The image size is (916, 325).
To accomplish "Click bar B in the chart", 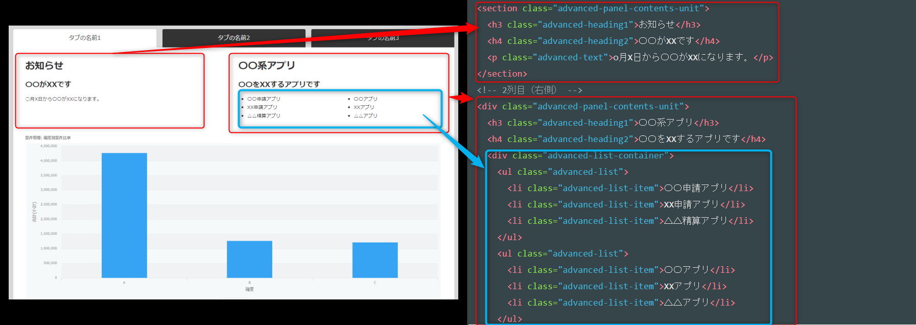I will click(249, 260).
